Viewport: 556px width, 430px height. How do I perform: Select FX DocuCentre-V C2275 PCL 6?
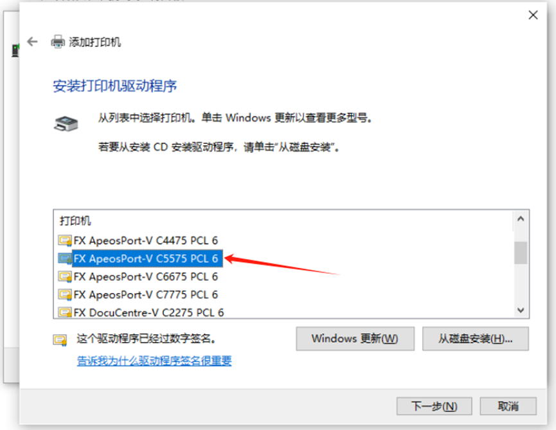coord(149,312)
